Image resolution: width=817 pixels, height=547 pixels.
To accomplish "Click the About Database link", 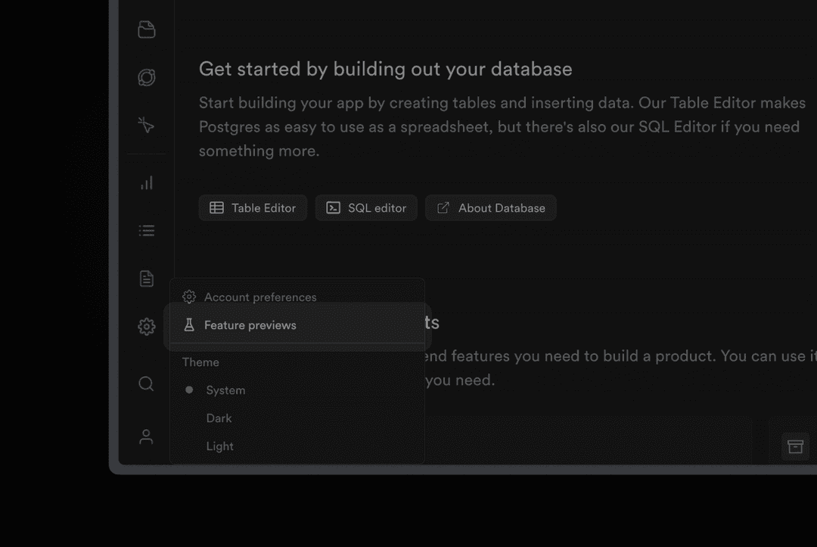I will (x=490, y=207).
